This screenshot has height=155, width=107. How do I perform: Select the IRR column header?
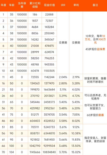(63, 5)
